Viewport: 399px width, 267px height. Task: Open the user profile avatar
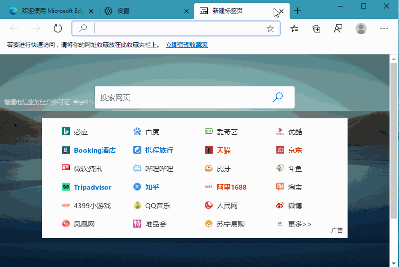pos(361,28)
